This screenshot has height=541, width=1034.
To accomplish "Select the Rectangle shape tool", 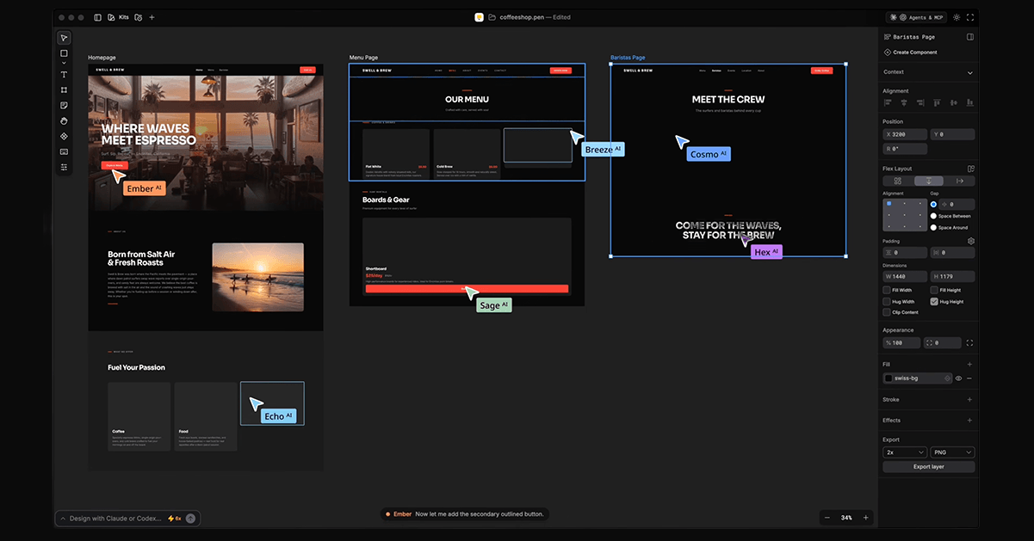I will [x=64, y=53].
